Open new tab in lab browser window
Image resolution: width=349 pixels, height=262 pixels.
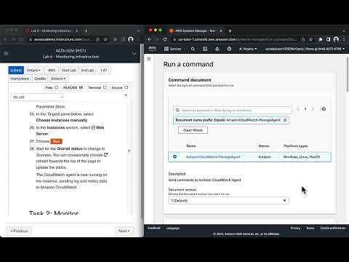pyautogui.click(x=86, y=31)
